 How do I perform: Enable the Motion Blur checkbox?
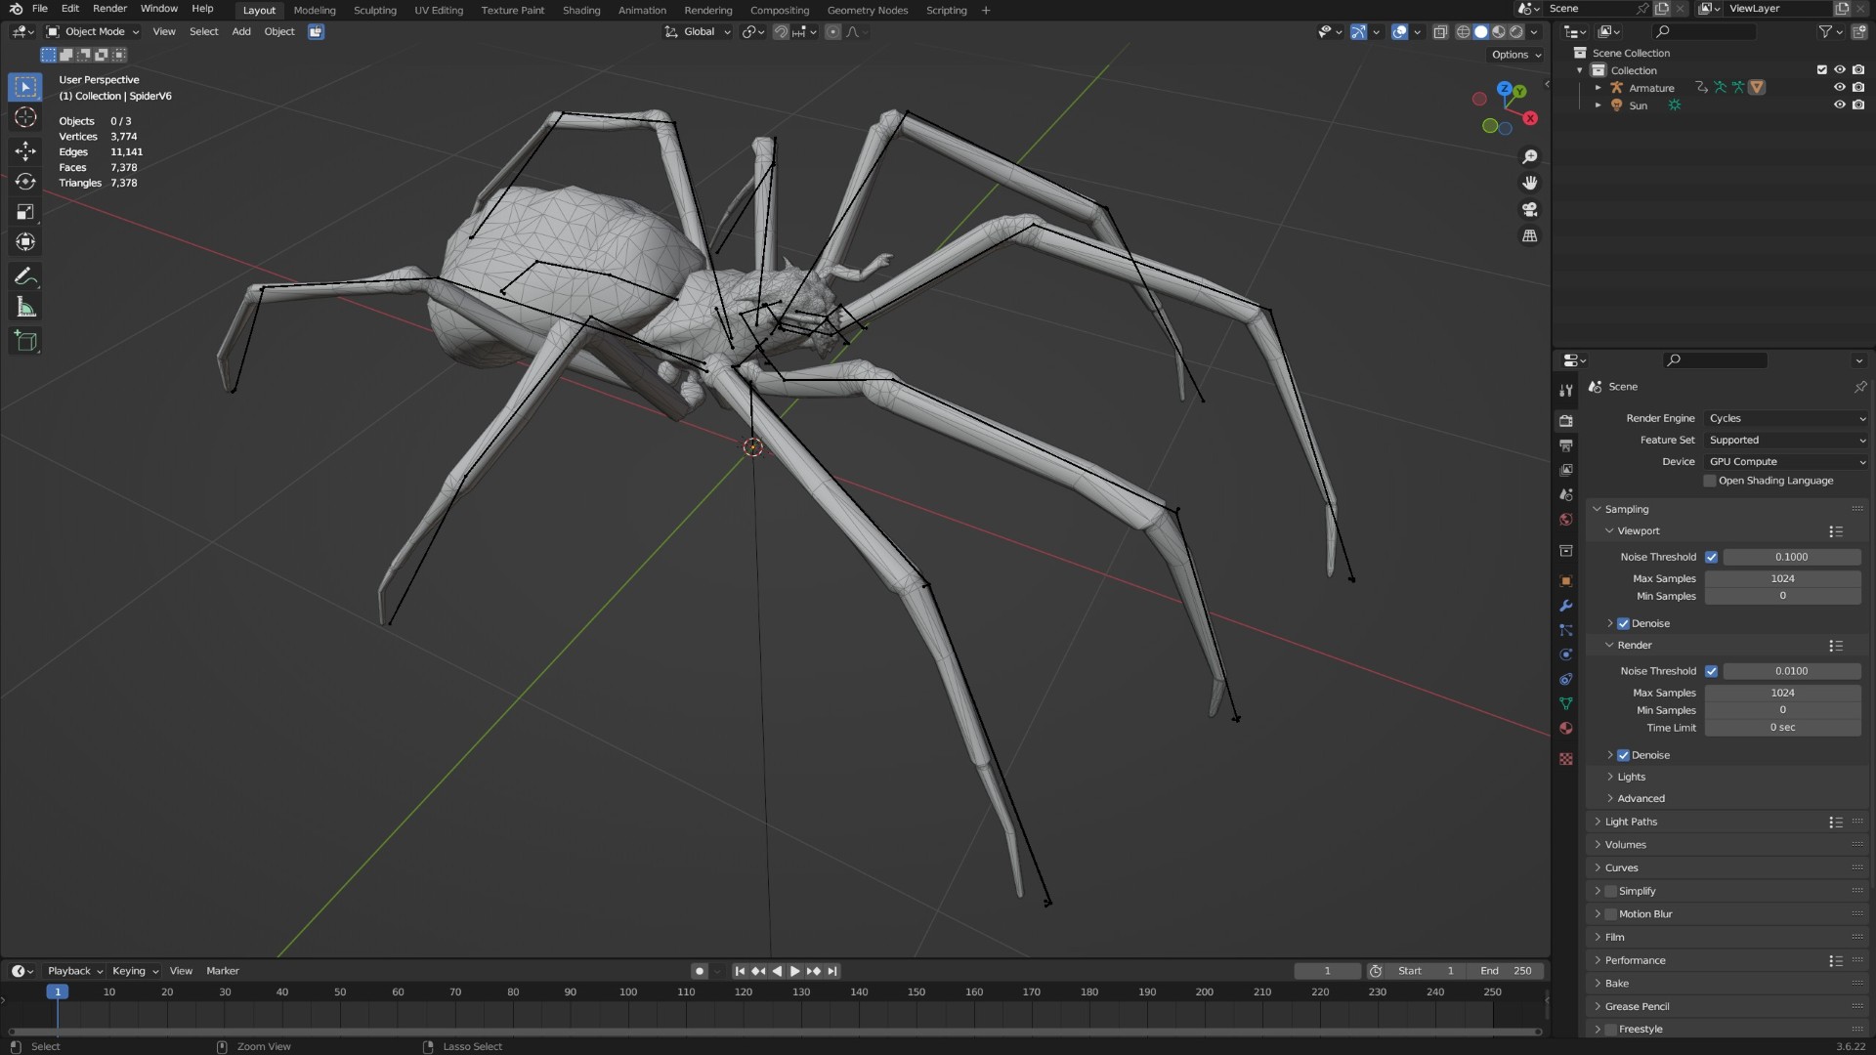pyautogui.click(x=1611, y=914)
